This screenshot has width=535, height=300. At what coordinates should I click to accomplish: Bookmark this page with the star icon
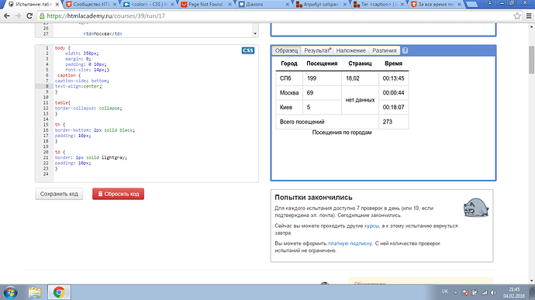tap(517, 16)
